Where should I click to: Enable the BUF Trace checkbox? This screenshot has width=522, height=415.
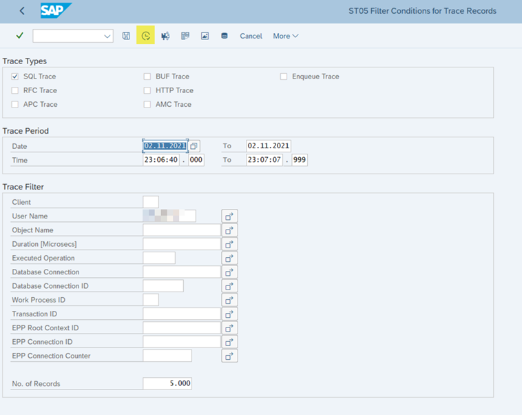[x=147, y=77]
